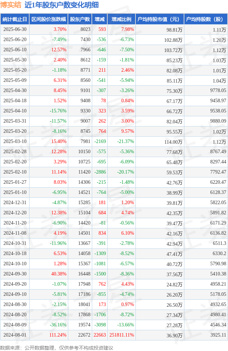Select the 251811.11% ratio cell
The height and width of the screenshot is (351, 228).
pyautogui.click(x=122, y=335)
